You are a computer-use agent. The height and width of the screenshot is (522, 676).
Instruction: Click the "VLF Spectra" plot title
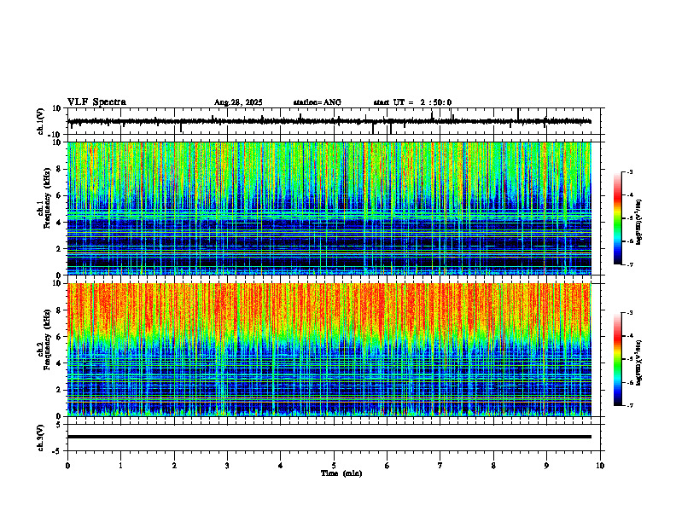pyautogui.click(x=96, y=102)
